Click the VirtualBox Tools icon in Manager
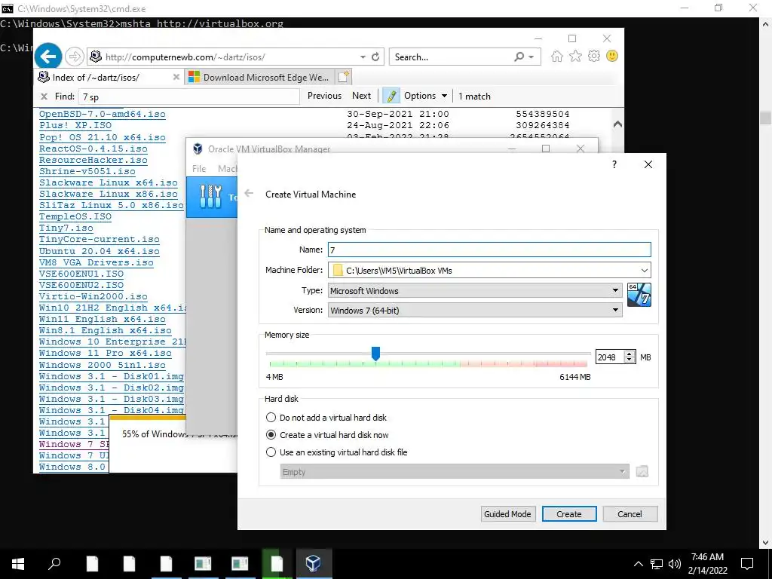This screenshot has width=772, height=579. [x=211, y=197]
